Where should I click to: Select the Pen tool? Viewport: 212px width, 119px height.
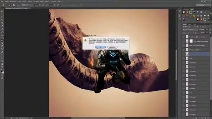(x=2, y=52)
